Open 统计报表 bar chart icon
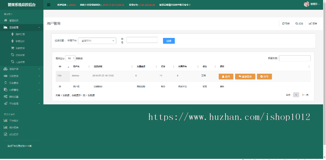Screen dimensions: 326x160 pos(5,127)
